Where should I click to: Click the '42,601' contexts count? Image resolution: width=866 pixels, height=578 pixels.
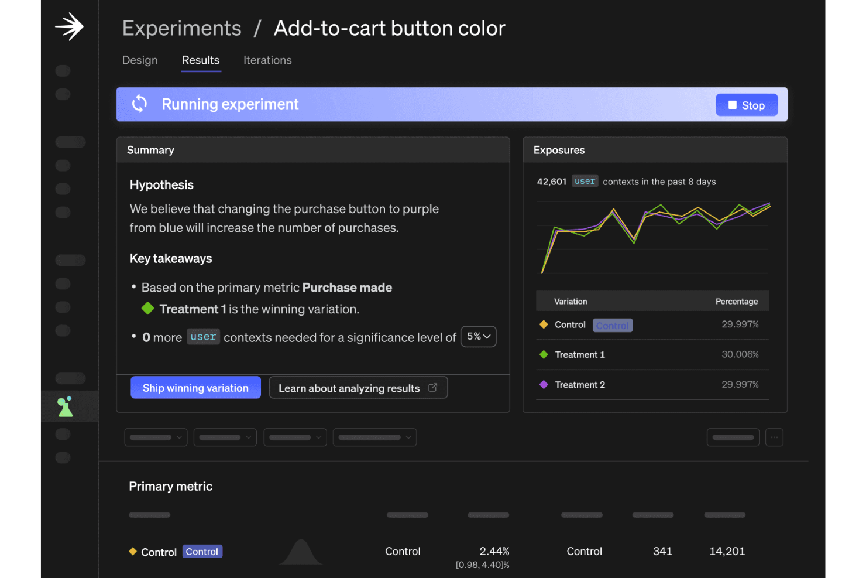click(552, 182)
